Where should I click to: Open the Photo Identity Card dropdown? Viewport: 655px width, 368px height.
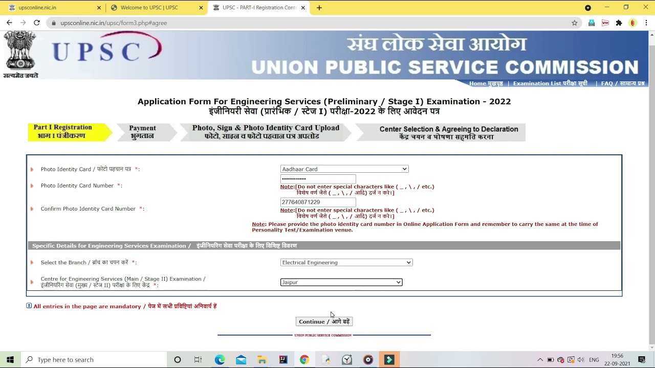tap(344, 169)
